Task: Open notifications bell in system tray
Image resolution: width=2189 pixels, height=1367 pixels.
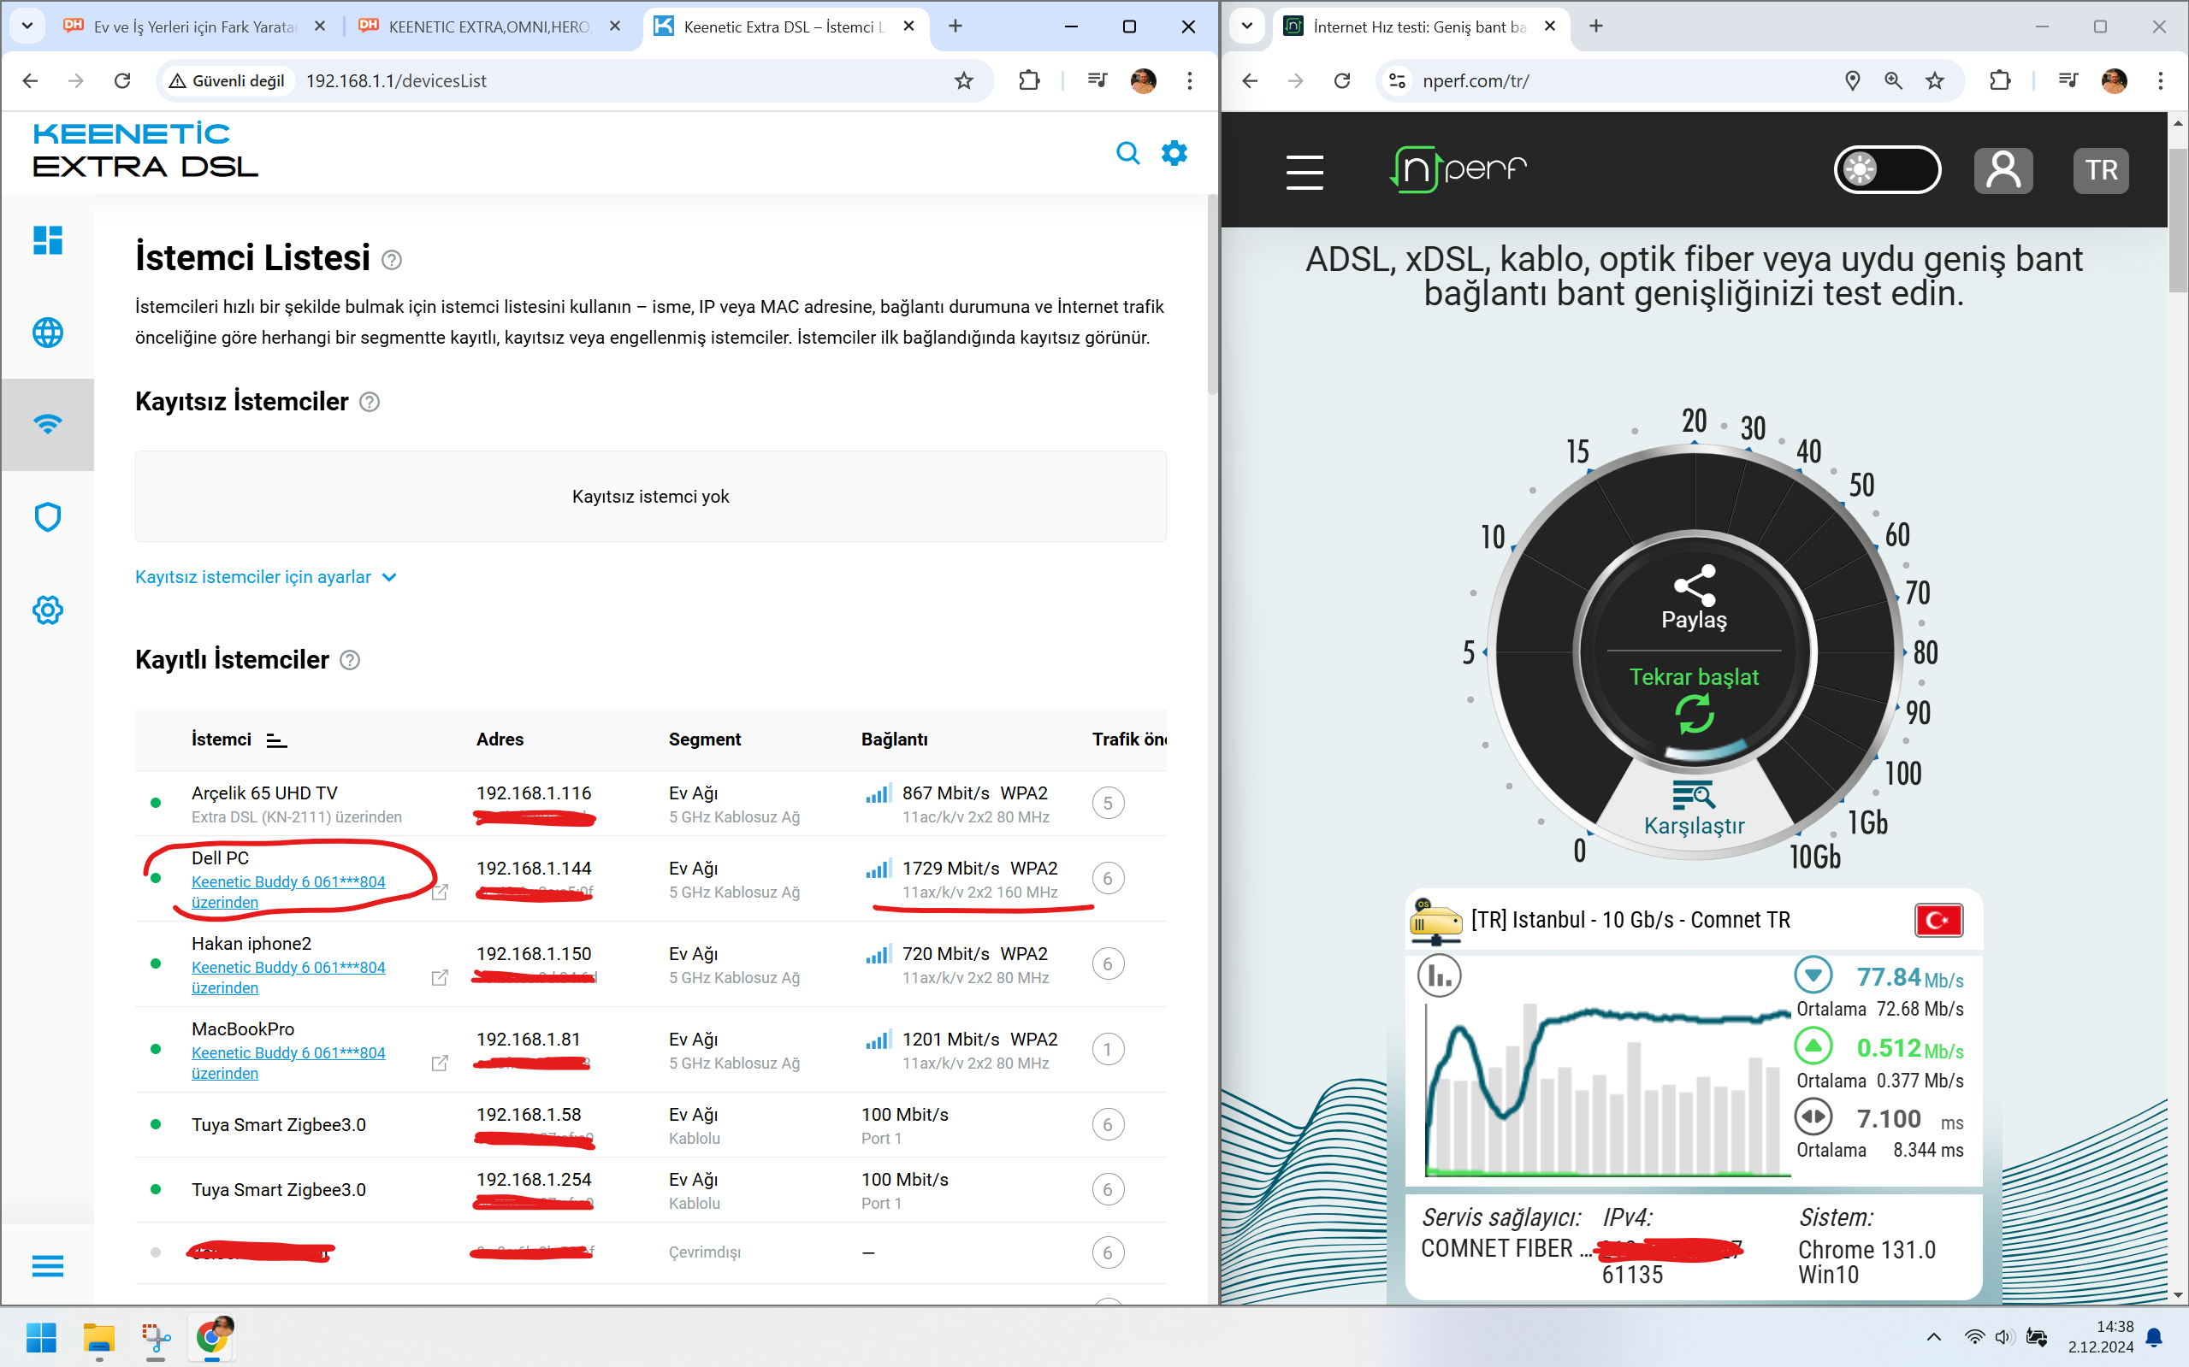Action: coord(2154,1336)
